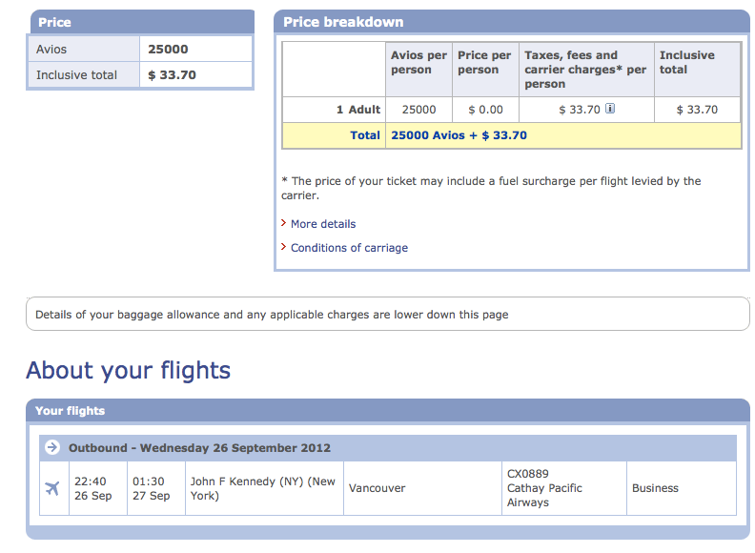Click the taxes info icon next to $ 33.70
The height and width of the screenshot is (553, 755).
click(609, 109)
